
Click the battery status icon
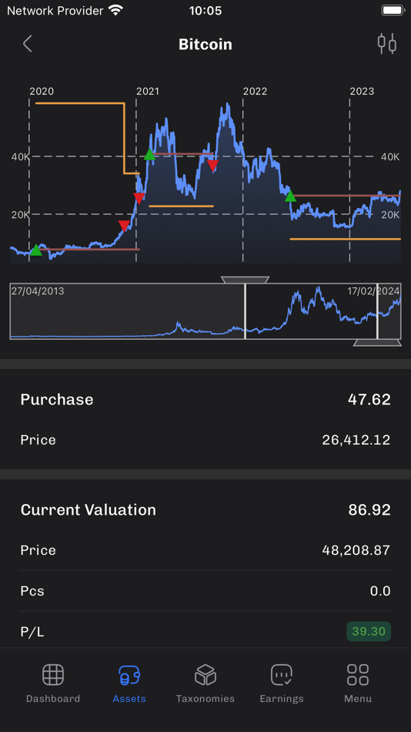393,10
